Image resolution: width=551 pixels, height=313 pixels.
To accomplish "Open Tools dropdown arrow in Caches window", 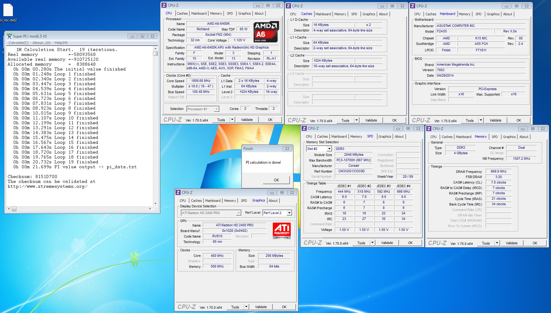I will (x=356, y=120).
